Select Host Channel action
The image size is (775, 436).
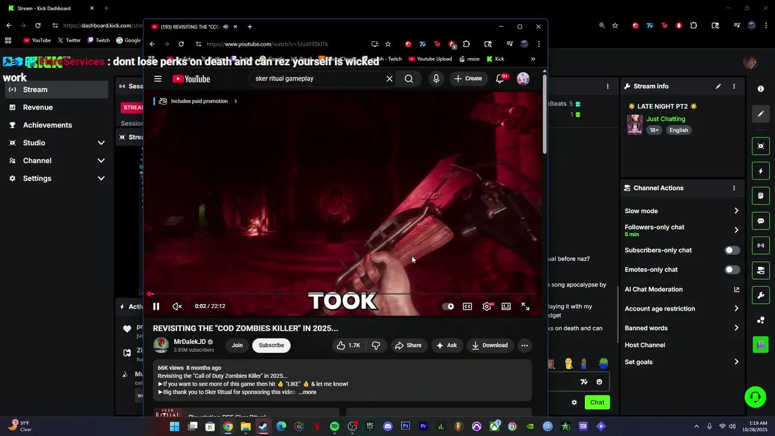645,345
